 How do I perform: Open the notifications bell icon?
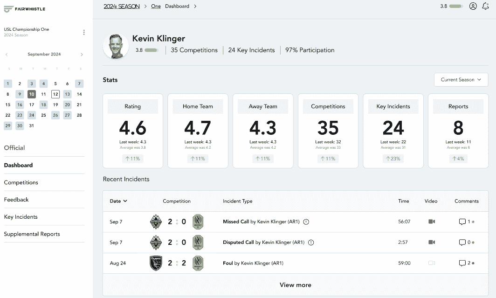click(485, 6)
